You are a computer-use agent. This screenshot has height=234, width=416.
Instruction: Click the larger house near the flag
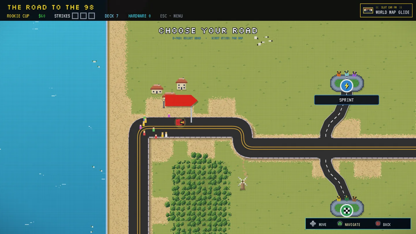point(181,84)
